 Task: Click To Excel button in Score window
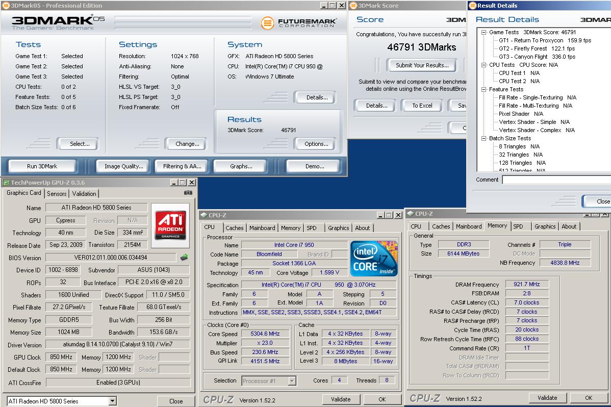pyautogui.click(x=422, y=105)
